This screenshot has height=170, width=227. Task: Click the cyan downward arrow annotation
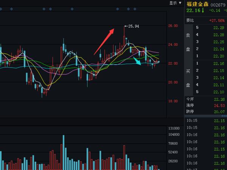pyautogui.click(x=137, y=61)
